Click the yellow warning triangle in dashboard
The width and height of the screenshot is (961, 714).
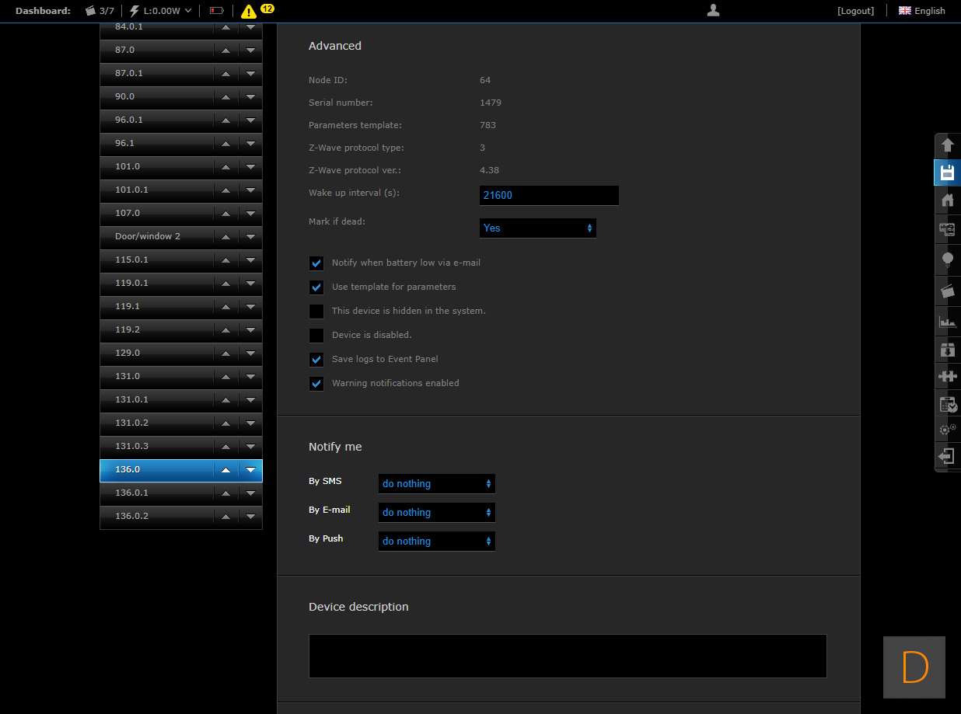pos(248,12)
